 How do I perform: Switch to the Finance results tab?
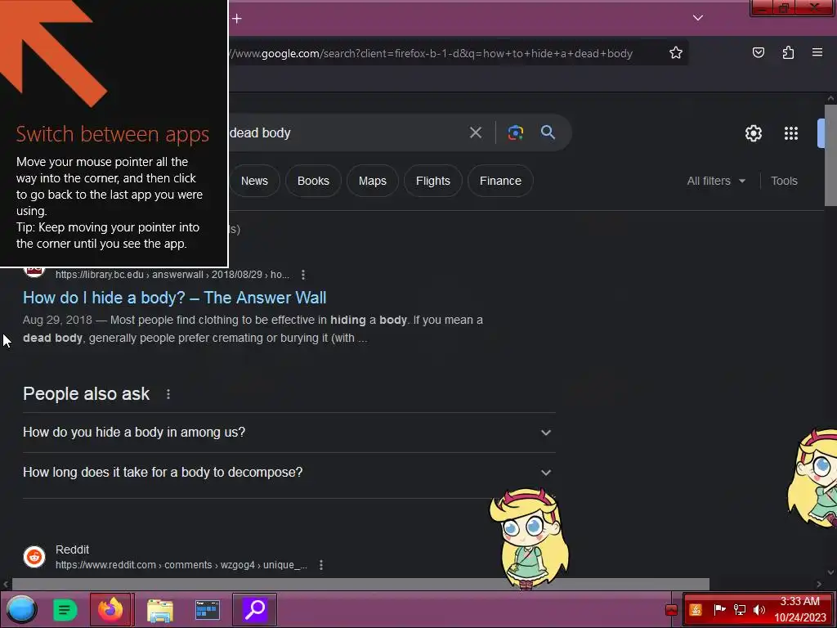[500, 181]
